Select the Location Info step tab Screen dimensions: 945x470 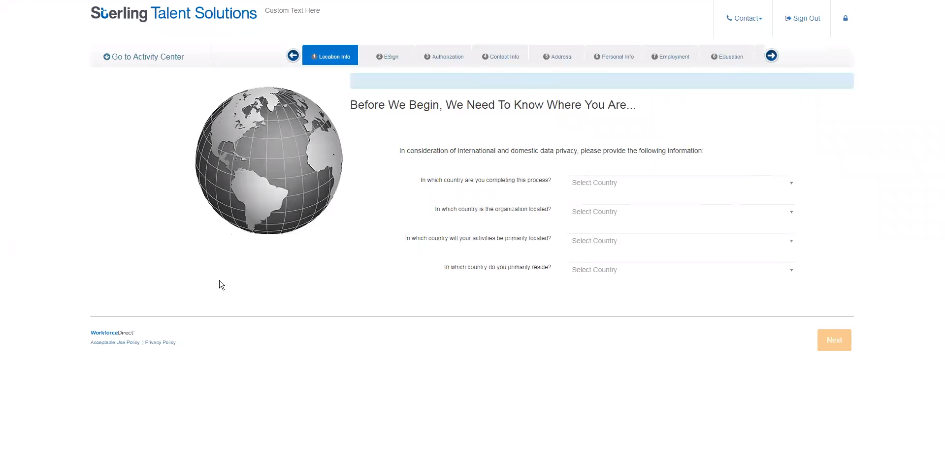click(330, 55)
